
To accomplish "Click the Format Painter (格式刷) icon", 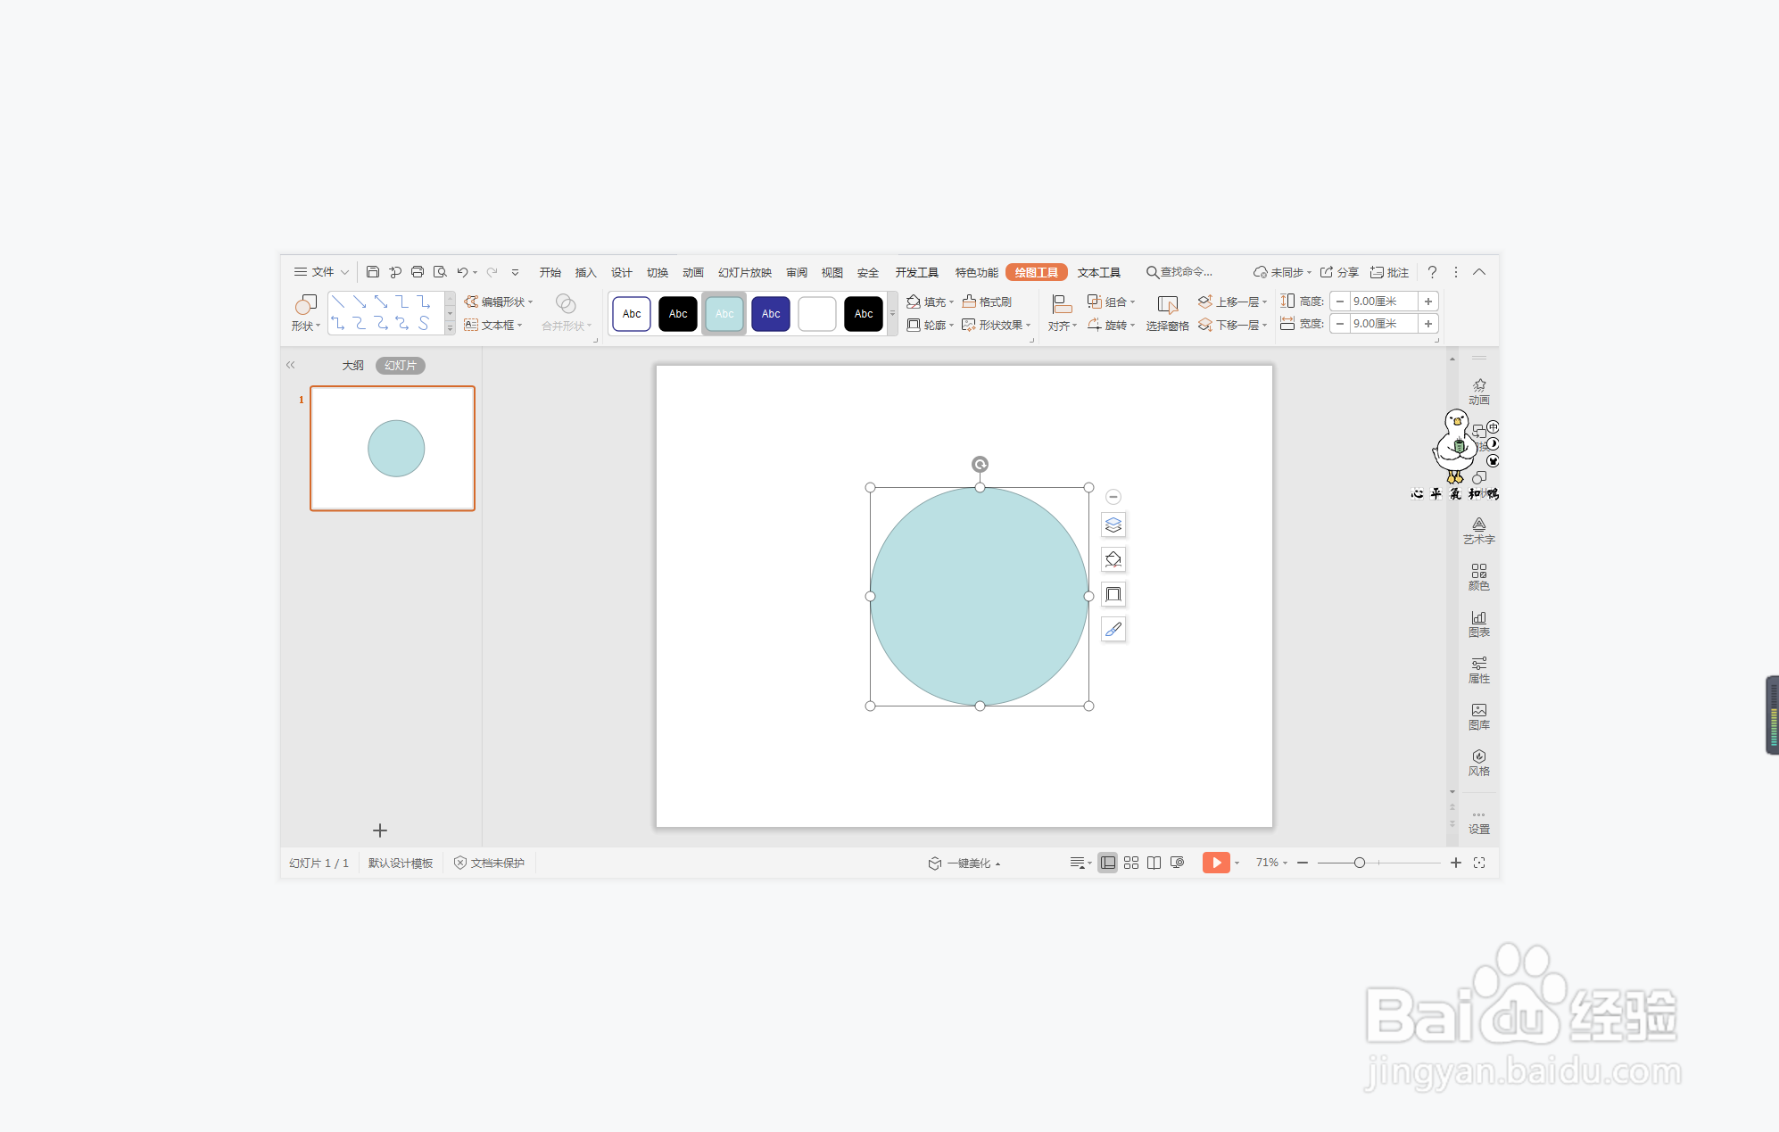I will tap(987, 302).
